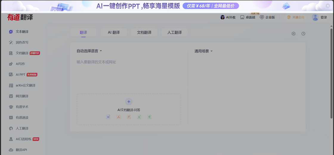Click the AI口语陪练 person icon
The width and height of the screenshot is (334, 155).
click(x=11, y=139)
